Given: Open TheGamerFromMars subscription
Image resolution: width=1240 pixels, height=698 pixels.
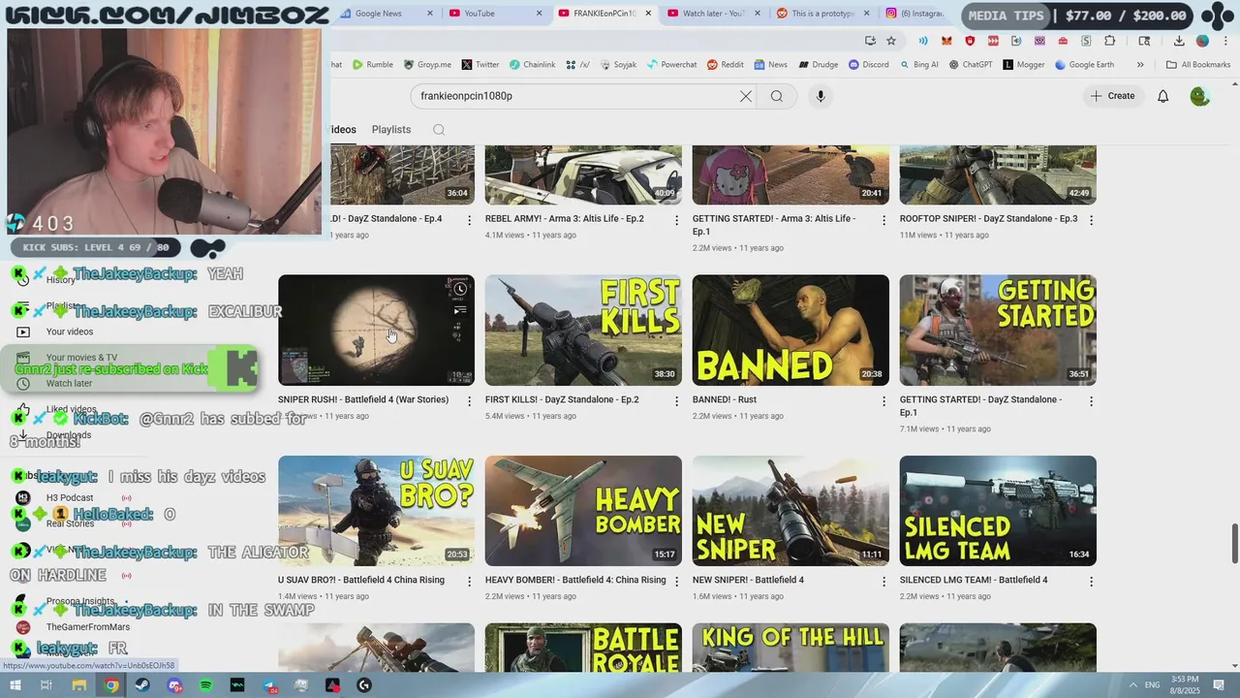Looking at the screenshot, I should pyautogui.click(x=88, y=627).
